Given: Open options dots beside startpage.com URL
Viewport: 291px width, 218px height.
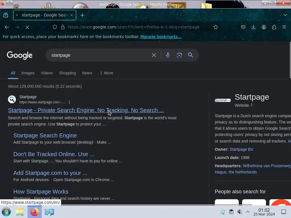Looking at the screenshot, I should 69,102.
